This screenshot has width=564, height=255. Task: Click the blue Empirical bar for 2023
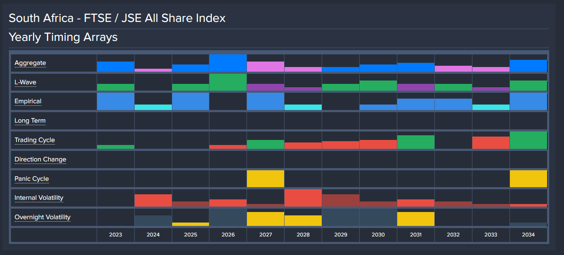pos(116,102)
